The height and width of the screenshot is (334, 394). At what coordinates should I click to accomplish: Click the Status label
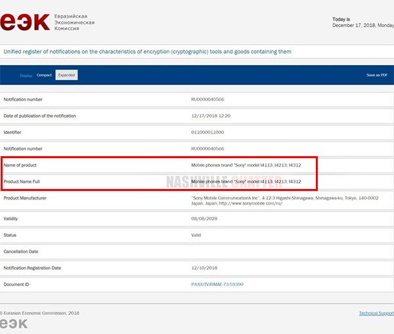(x=10, y=235)
